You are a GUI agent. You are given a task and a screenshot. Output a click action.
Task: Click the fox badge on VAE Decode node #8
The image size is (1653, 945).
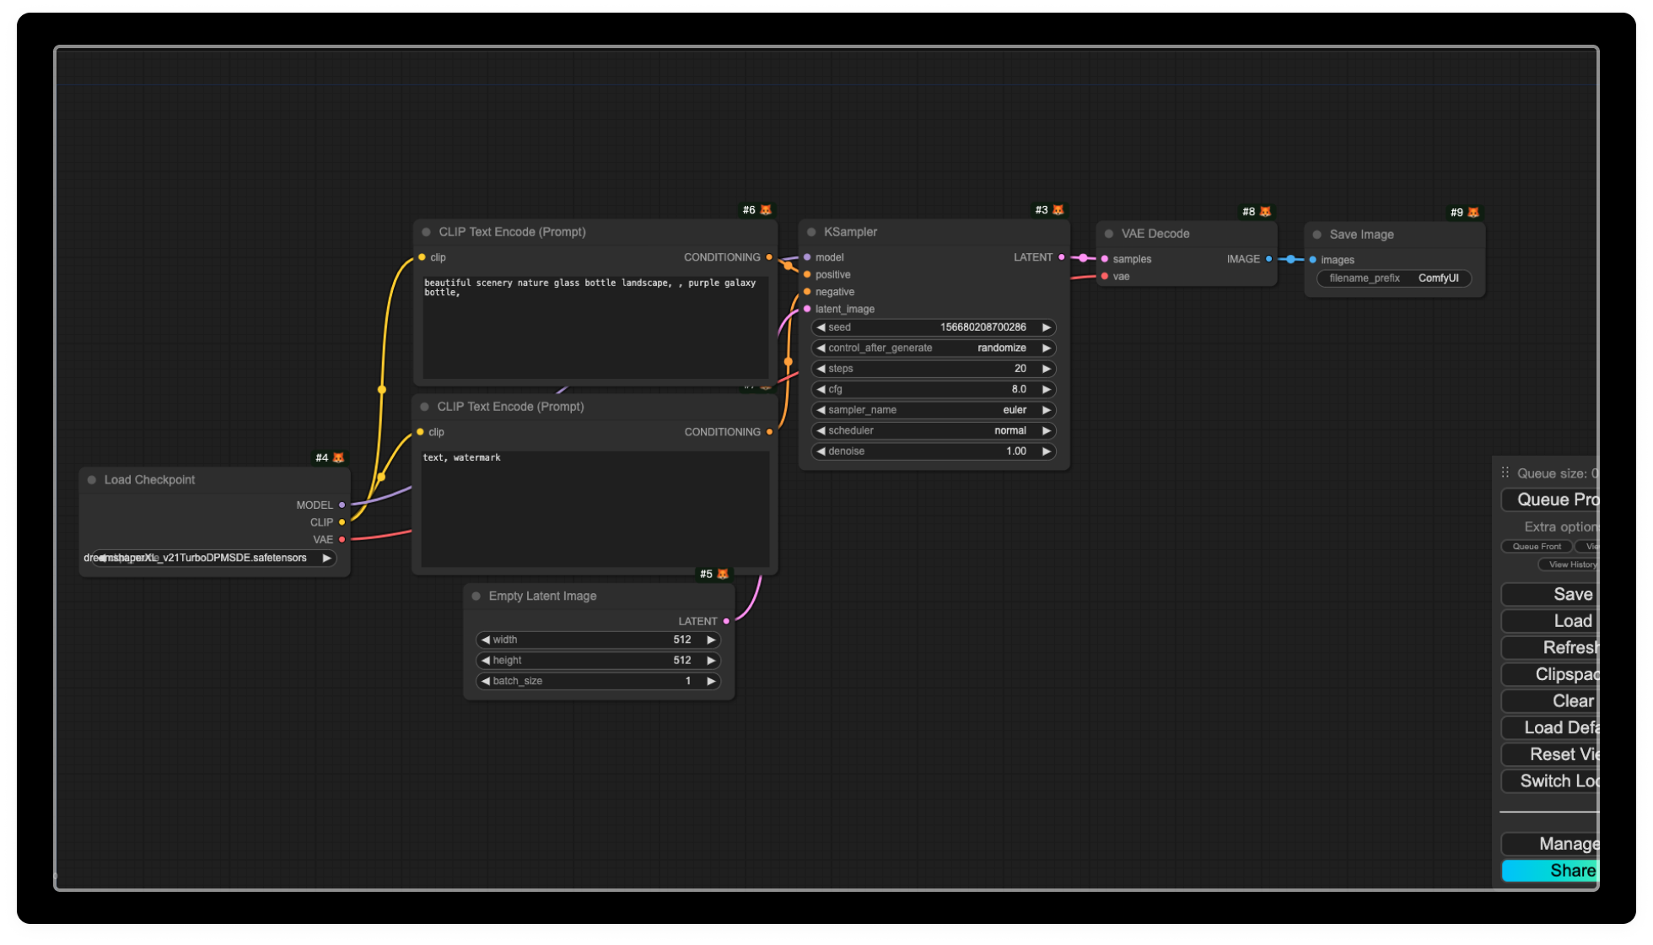pos(1265,211)
